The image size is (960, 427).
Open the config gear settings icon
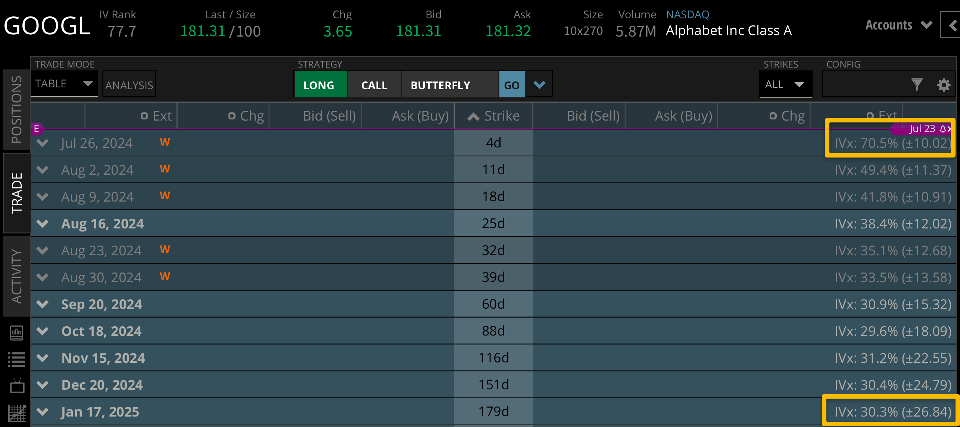click(x=944, y=85)
